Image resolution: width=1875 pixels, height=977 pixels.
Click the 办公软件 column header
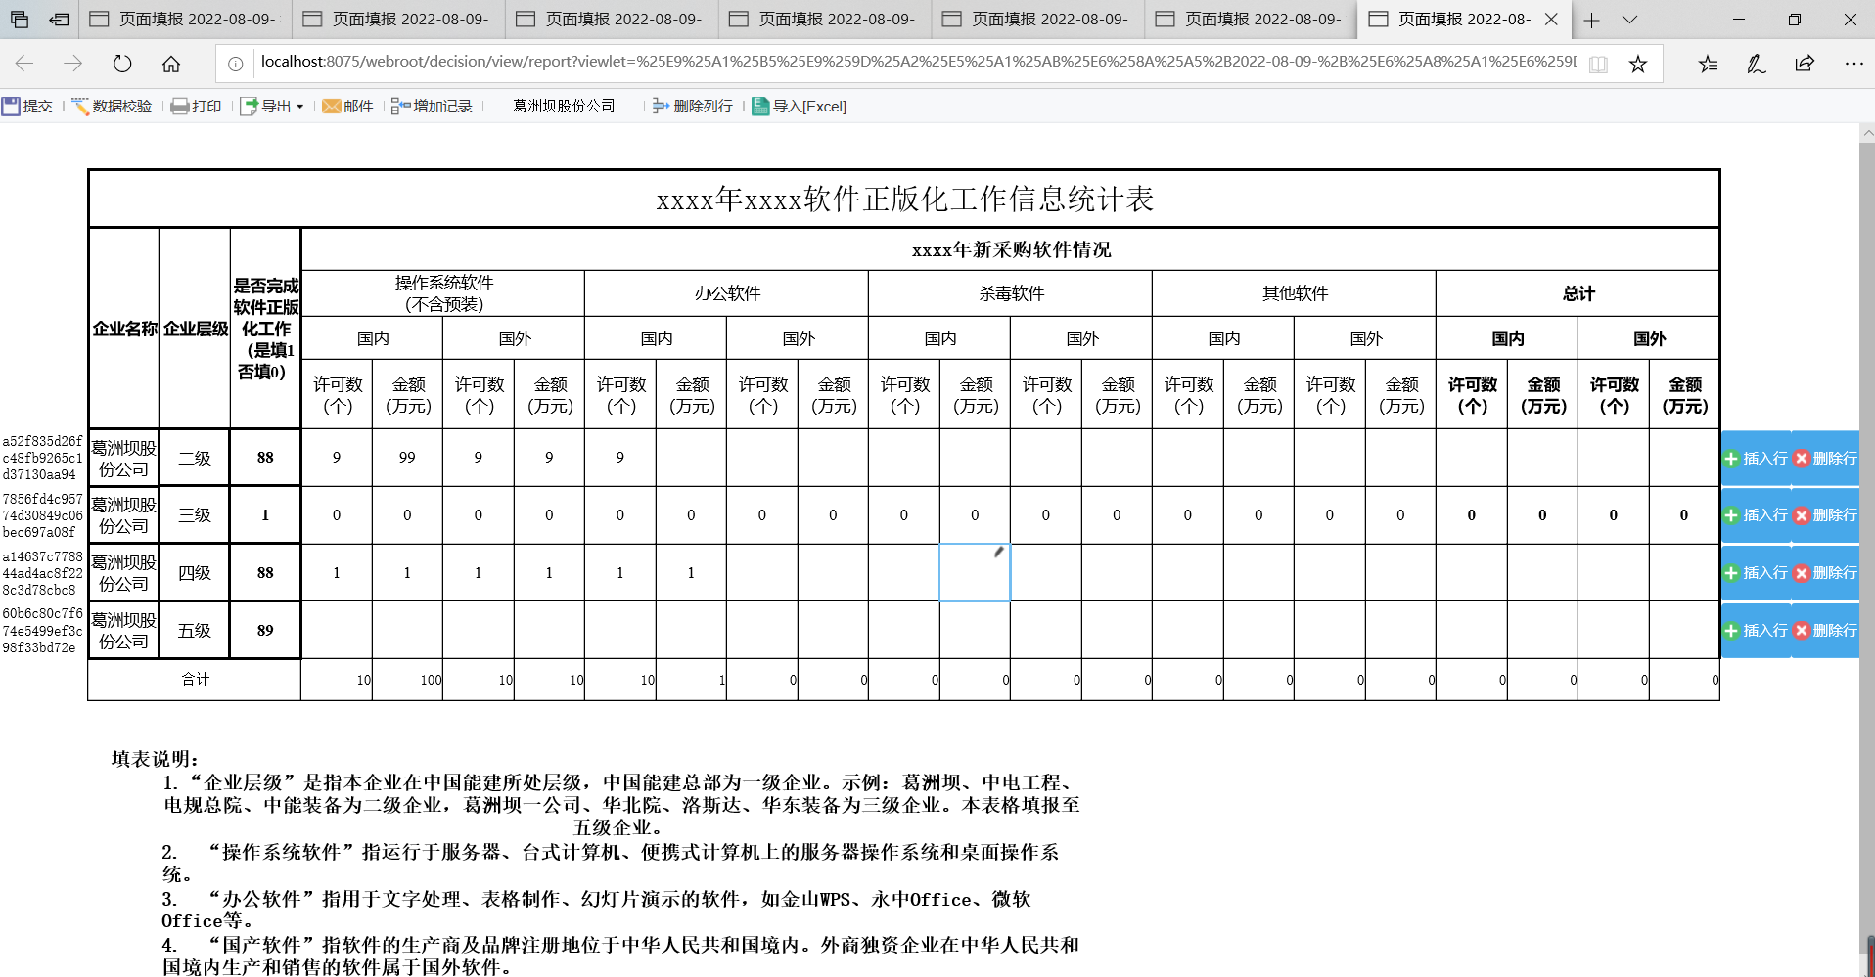(727, 293)
